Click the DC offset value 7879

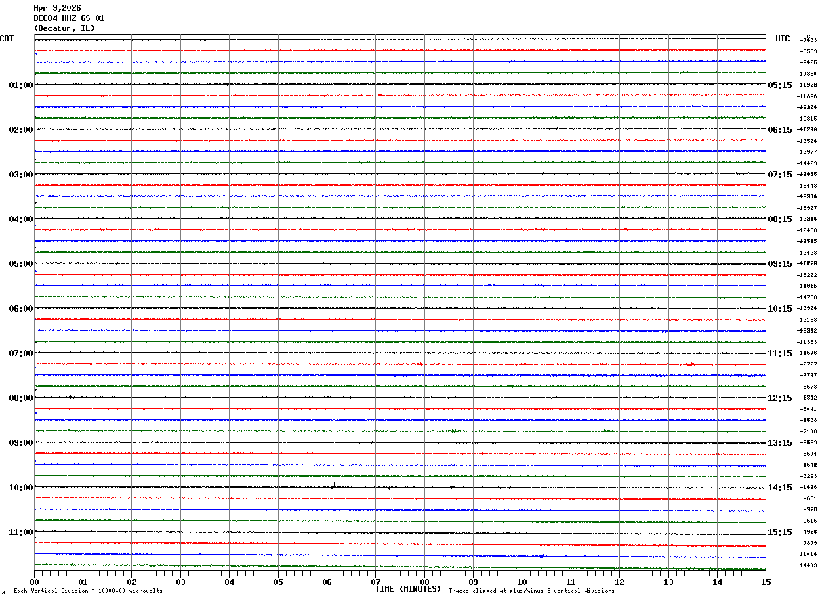(x=810, y=543)
